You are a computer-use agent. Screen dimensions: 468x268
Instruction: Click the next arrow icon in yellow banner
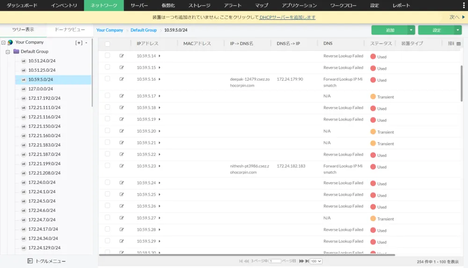click(463, 17)
